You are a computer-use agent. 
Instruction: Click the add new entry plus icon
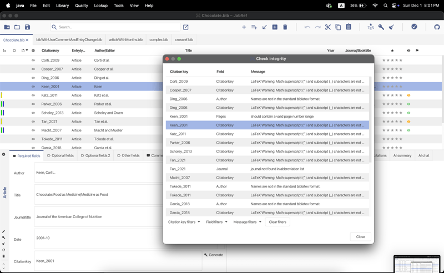pos(244,27)
